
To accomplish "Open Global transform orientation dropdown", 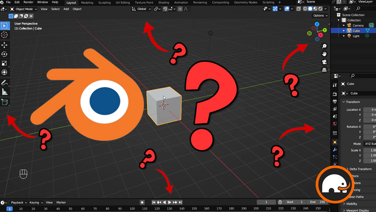I will pyautogui.click(x=141, y=9).
